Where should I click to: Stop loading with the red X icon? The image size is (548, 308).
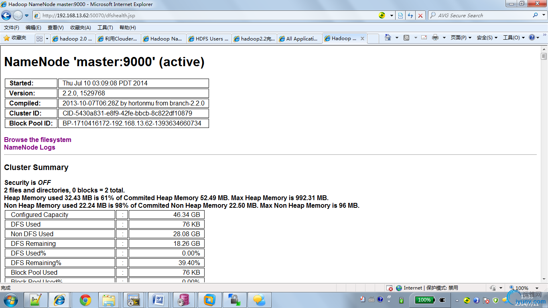click(420, 15)
